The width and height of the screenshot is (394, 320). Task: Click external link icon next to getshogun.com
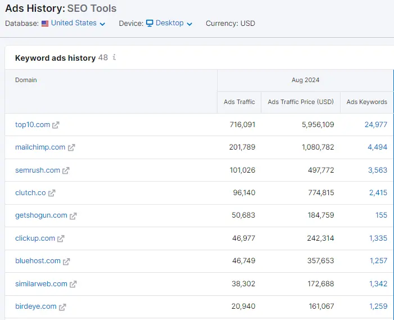click(73, 216)
